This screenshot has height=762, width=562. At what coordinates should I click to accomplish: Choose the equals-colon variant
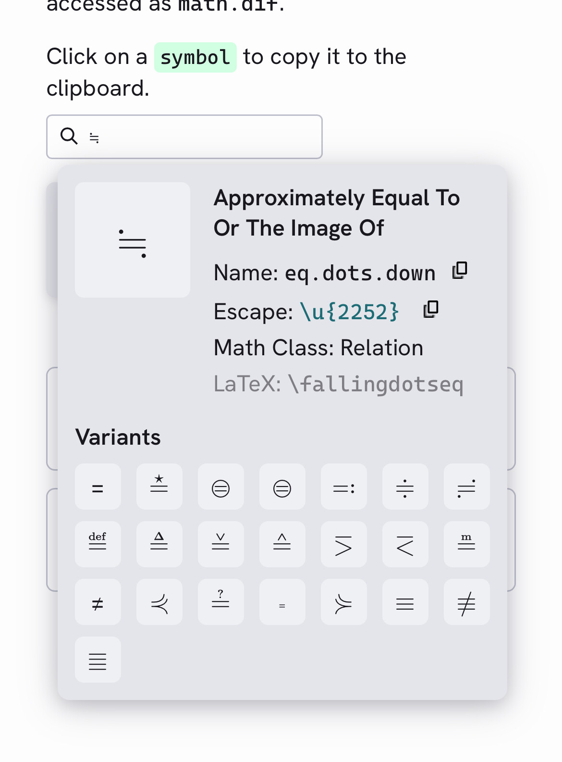point(343,487)
